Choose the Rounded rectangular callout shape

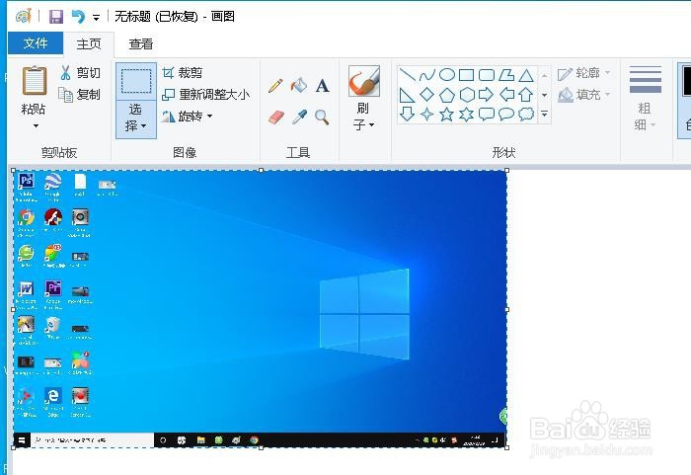pyautogui.click(x=486, y=115)
